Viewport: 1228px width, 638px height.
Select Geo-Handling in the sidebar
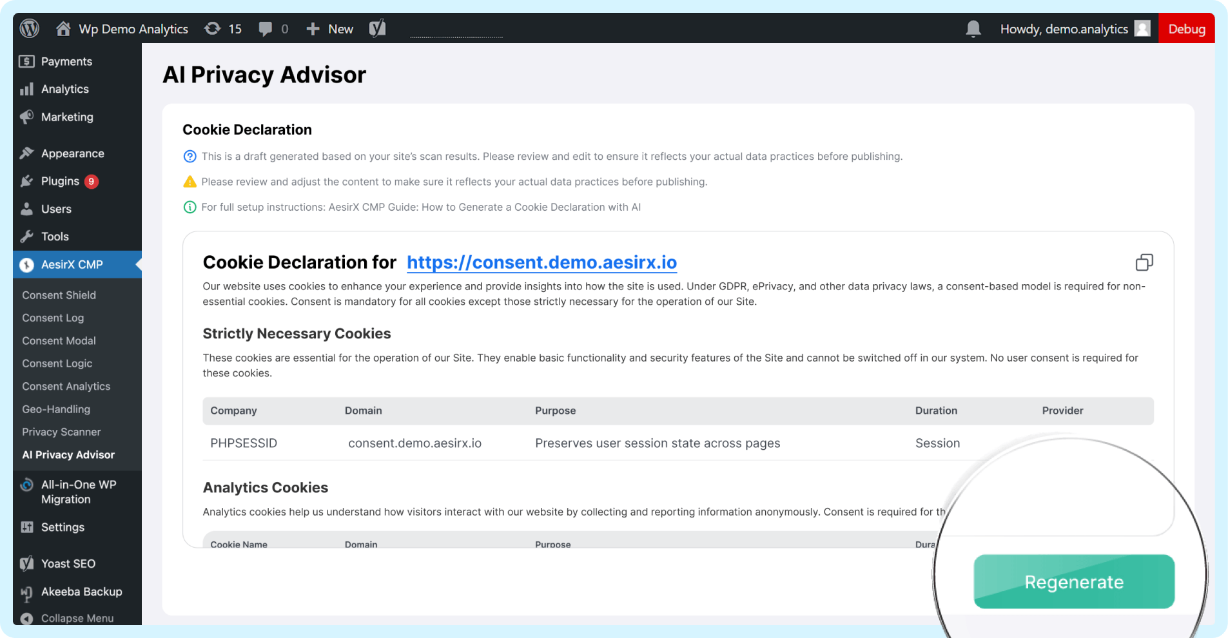[x=56, y=409]
